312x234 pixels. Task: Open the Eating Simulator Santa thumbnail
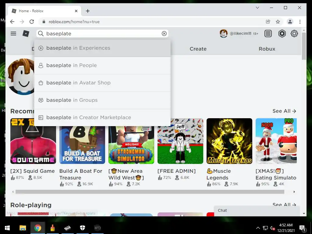[x=276, y=141]
